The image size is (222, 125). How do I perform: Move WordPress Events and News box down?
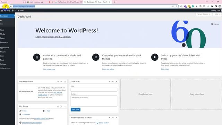(113, 118)
